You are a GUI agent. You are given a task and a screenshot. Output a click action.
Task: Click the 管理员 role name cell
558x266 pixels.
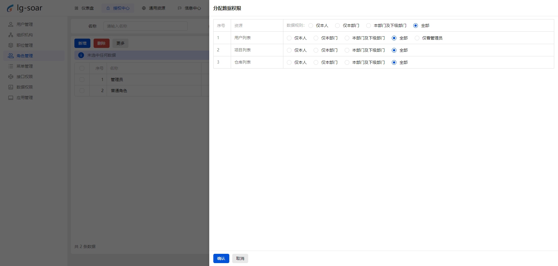154,80
